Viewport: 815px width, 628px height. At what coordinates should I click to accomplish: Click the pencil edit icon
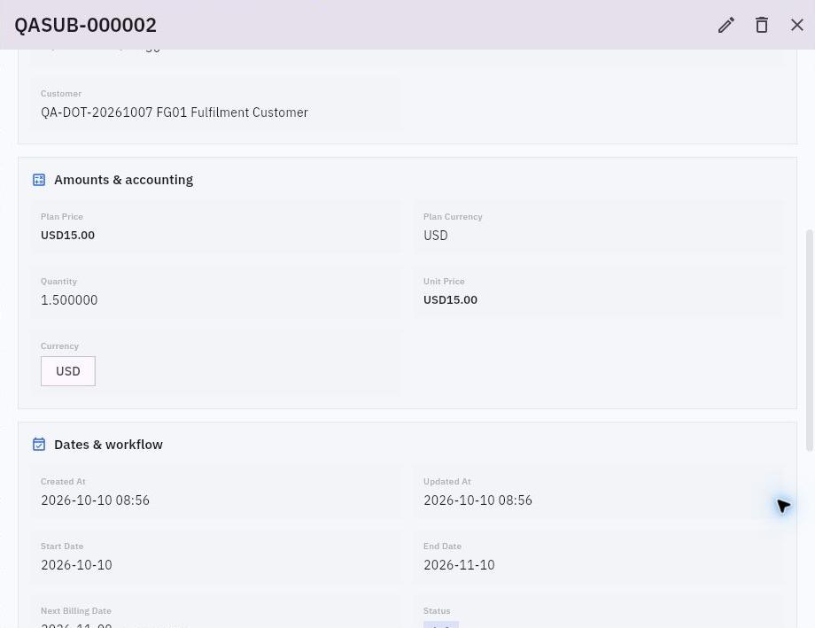726,25
